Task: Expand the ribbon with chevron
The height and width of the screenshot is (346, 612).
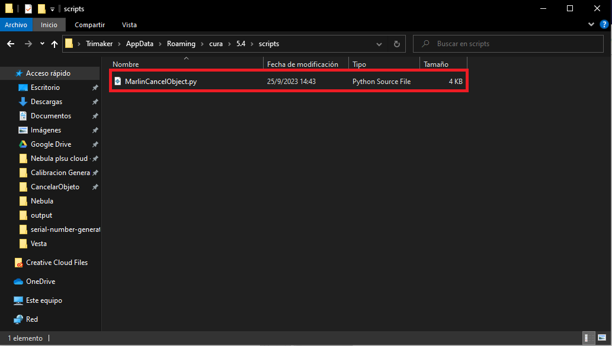Action: [x=591, y=25]
